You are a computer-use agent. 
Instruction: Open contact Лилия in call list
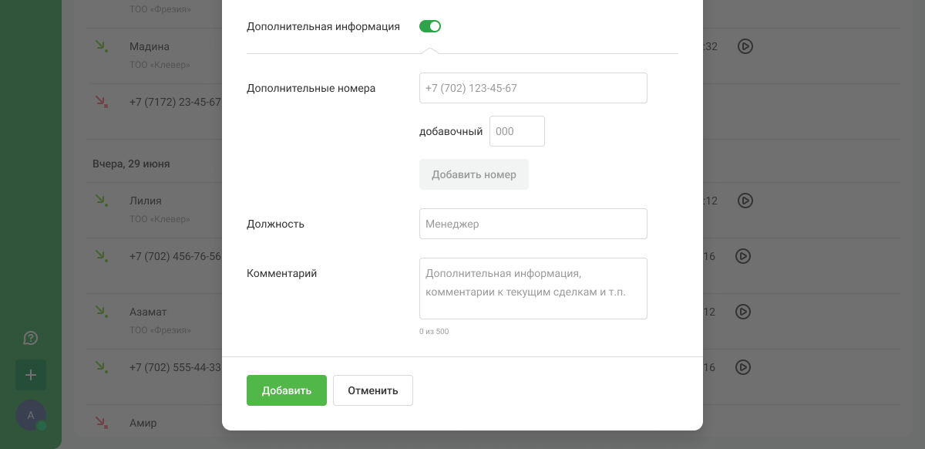[146, 201]
